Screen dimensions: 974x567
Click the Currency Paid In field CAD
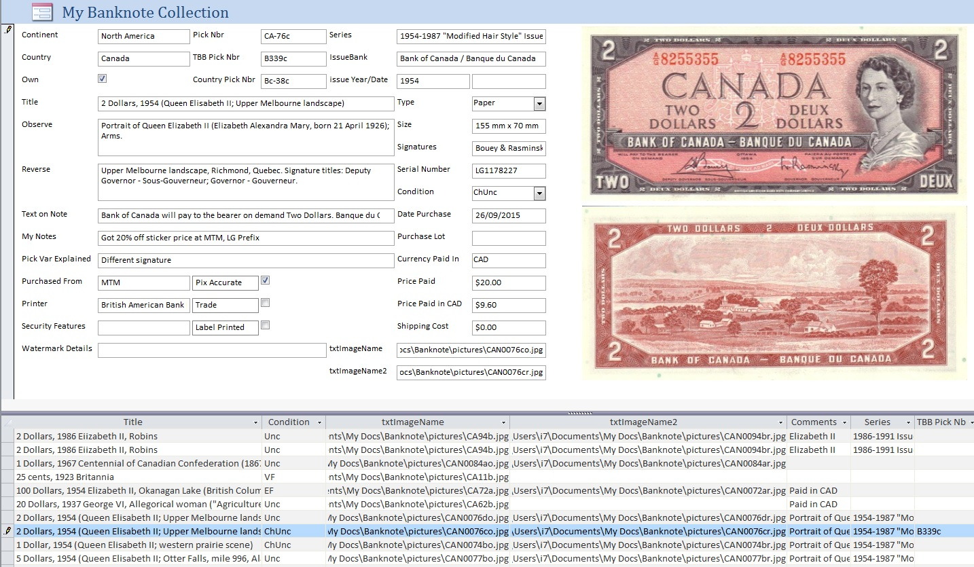(x=509, y=261)
